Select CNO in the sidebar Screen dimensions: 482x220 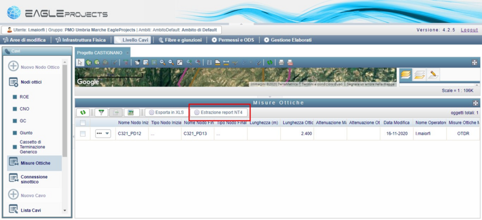click(21, 109)
